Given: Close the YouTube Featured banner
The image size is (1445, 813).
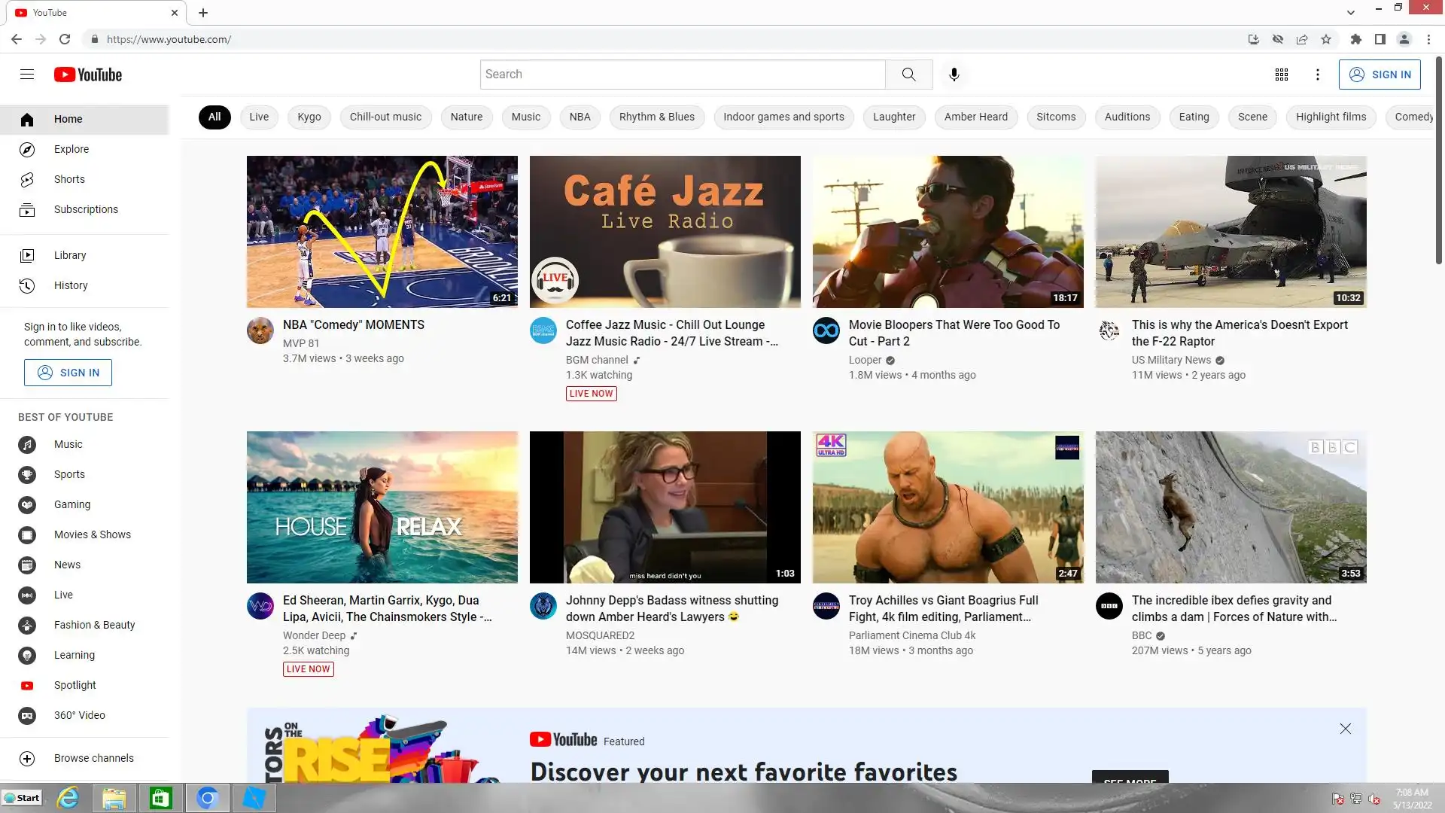Looking at the screenshot, I should 1345,729.
